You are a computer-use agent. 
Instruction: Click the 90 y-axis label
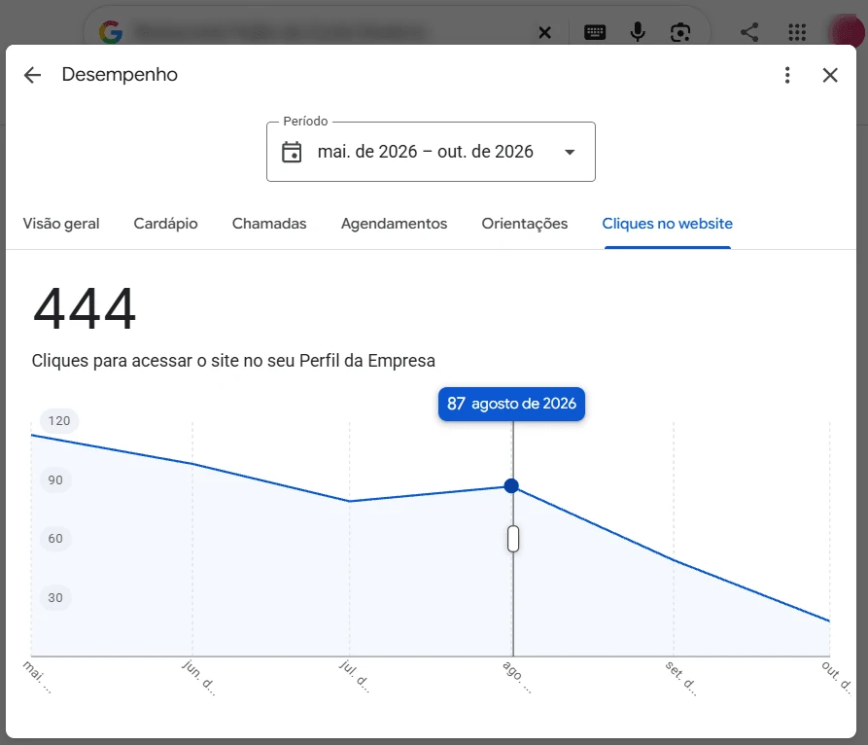[55, 479]
